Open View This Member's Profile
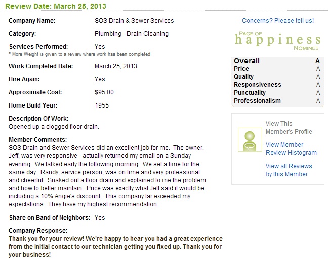Screen dimensions: 328x264 click(x=289, y=128)
